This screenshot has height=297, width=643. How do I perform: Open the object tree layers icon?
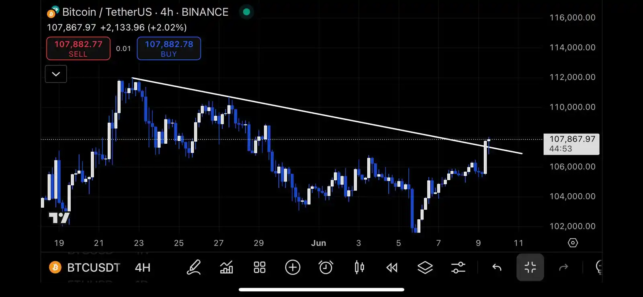click(x=425, y=268)
